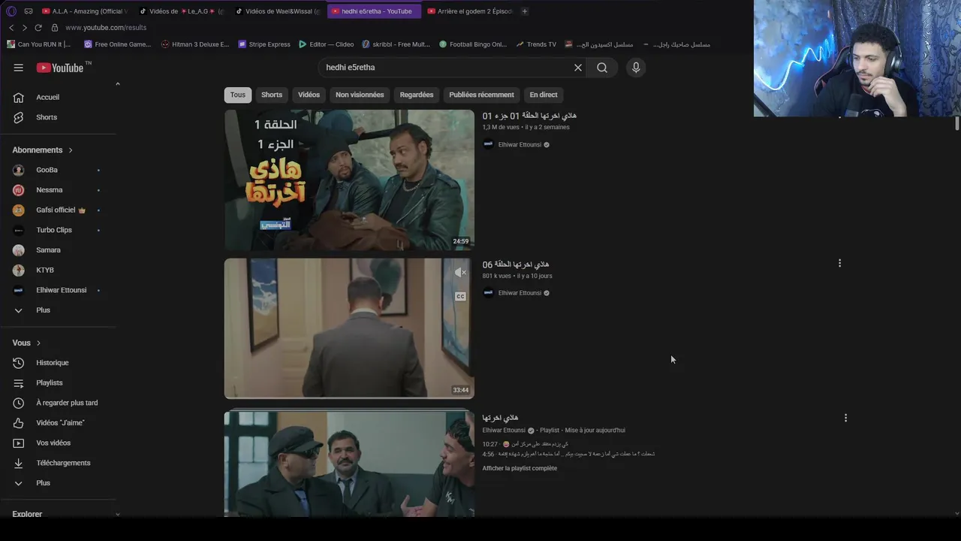The height and width of the screenshot is (541, 961).
Task: Unmute the episode 06 hover preview
Action: [x=461, y=273]
